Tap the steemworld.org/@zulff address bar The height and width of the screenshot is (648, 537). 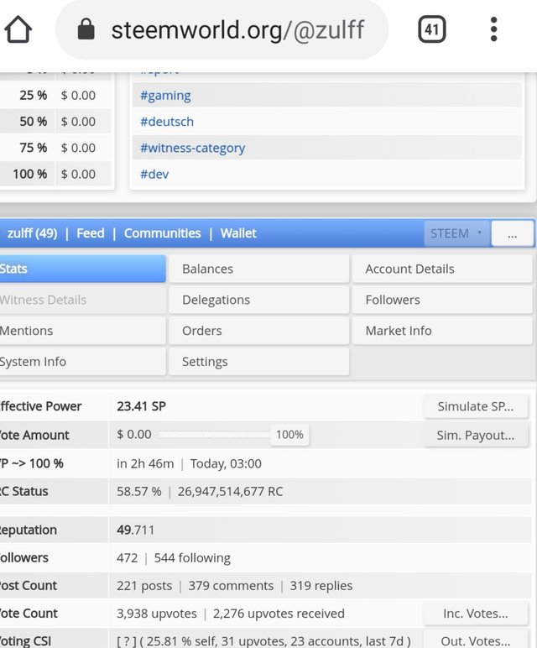tap(222, 29)
